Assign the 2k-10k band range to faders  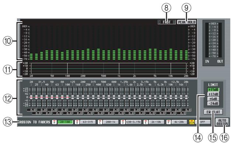pyautogui.click(x=156, y=122)
